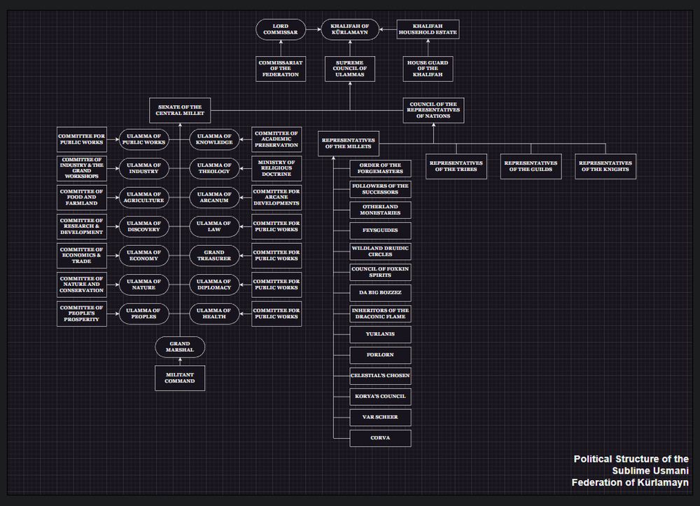Select the Ulamma of Knowledge node

214,139
